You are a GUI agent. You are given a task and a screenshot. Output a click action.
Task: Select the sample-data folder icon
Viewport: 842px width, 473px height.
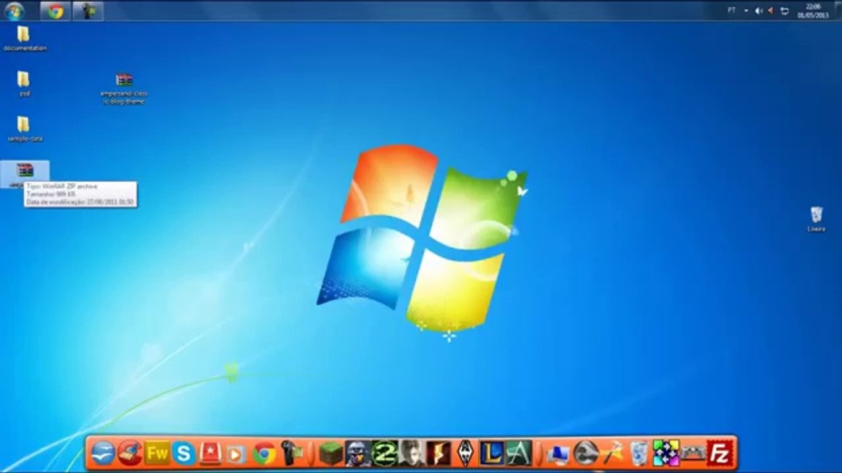coord(24,129)
